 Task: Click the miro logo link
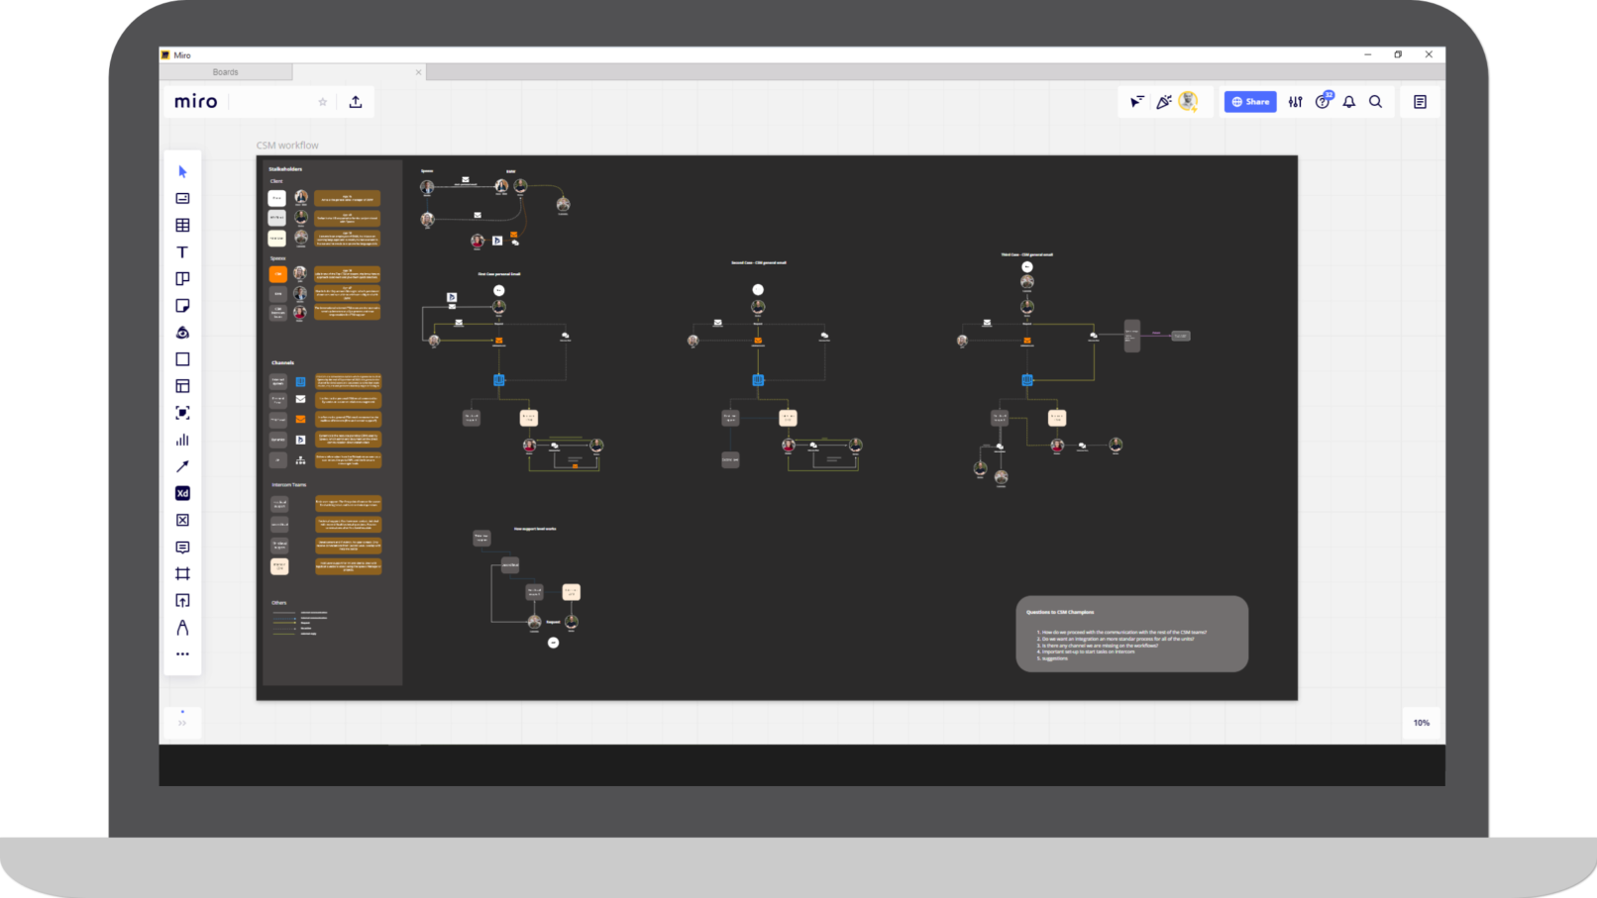(x=196, y=102)
